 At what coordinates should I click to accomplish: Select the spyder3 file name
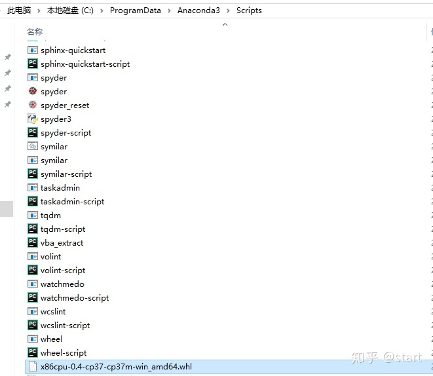pyautogui.click(x=56, y=119)
